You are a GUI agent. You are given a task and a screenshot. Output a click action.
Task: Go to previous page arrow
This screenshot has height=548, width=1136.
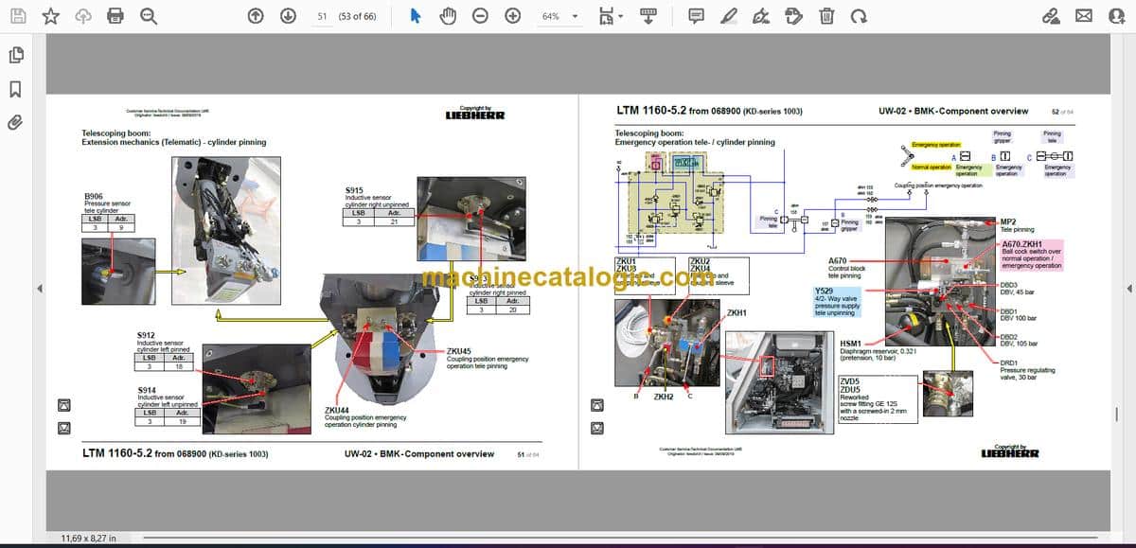tap(256, 16)
